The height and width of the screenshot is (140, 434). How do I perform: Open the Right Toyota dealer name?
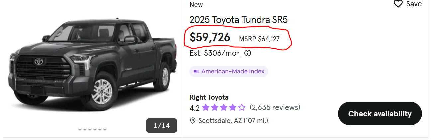pos(209,97)
